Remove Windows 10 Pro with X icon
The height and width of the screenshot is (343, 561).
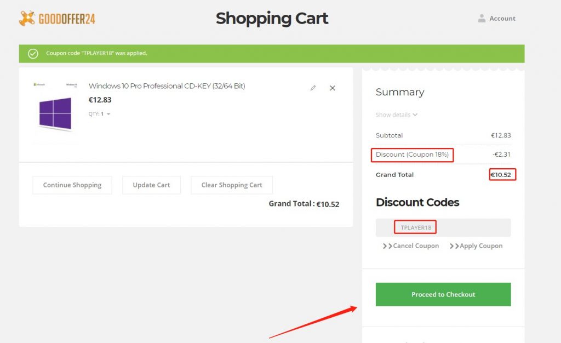coord(333,88)
